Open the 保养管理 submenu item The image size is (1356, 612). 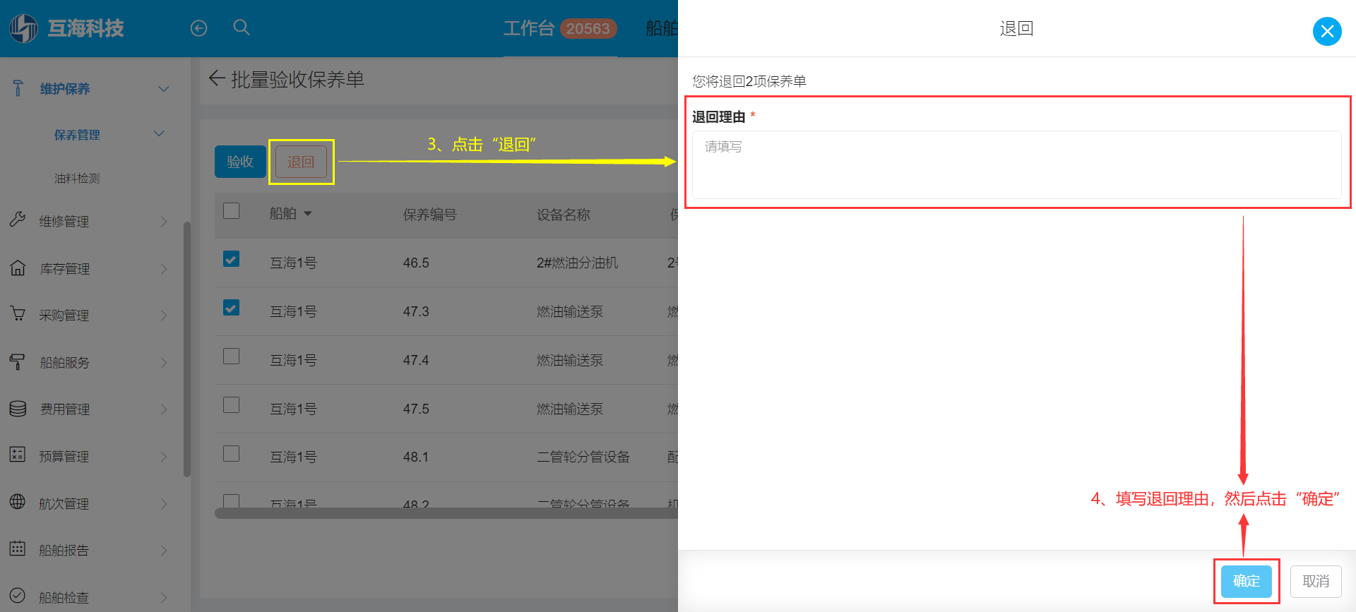click(x=77, y=135)
